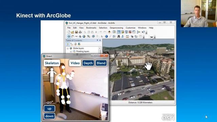Click the Kinect window title bar icon
Image resolution: width=217 pixels, height=122 pixels.
(x=44, y=56)
